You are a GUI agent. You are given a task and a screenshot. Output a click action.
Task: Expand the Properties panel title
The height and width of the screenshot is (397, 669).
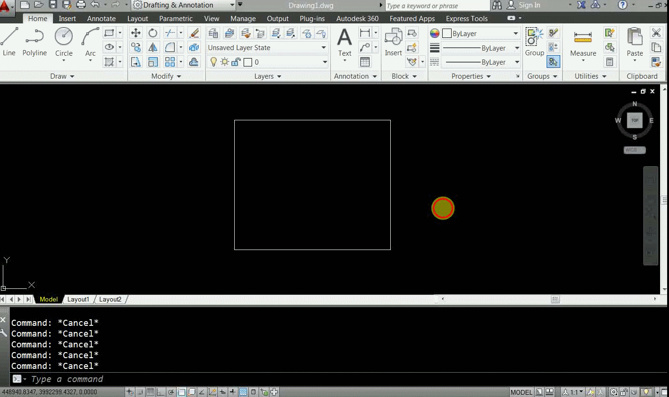click(x=471, y=76)
